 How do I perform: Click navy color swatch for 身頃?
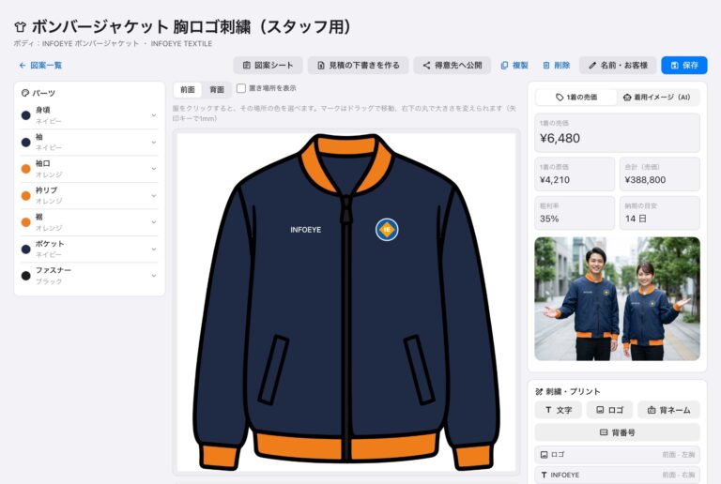pyautogui.click(x=26, y=115)
